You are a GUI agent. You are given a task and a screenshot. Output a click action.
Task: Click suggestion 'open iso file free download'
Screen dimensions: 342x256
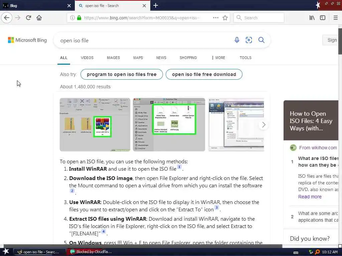pos(204,74)
